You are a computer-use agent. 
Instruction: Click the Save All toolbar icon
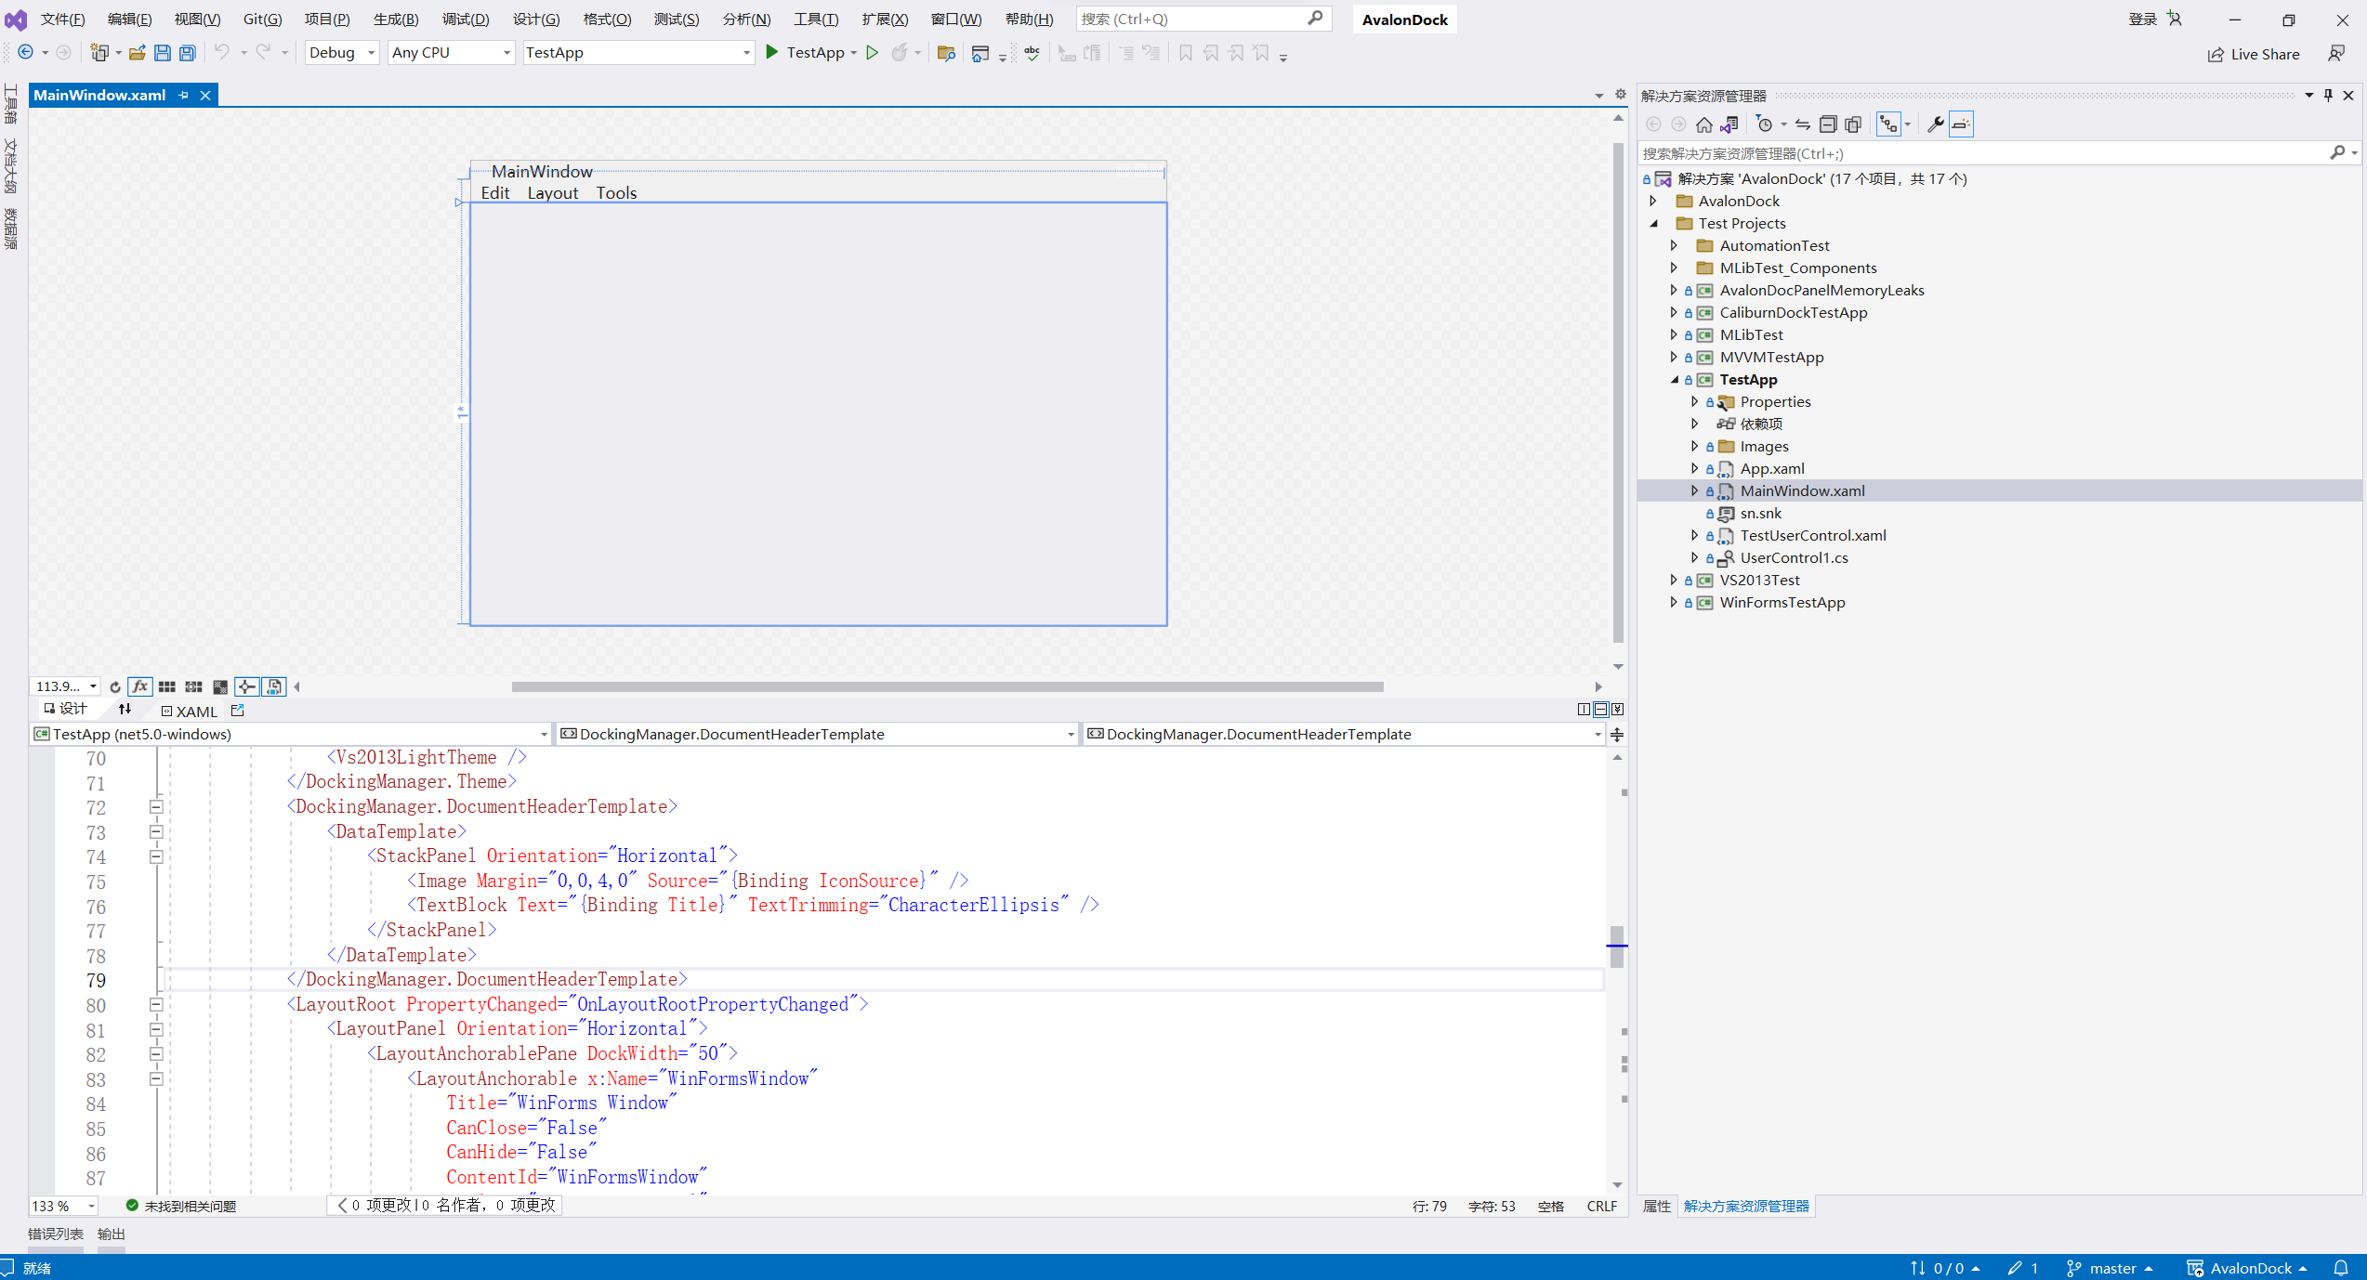point(188,53)
